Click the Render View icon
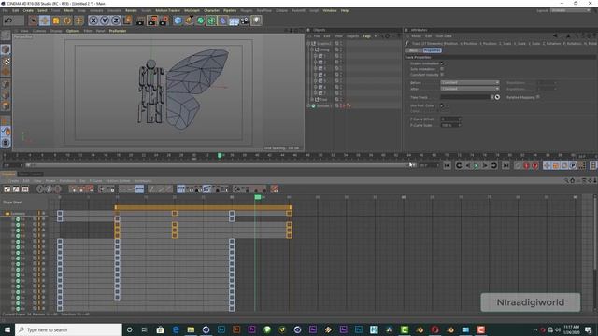598x336 pixels. tap(140, 21)
